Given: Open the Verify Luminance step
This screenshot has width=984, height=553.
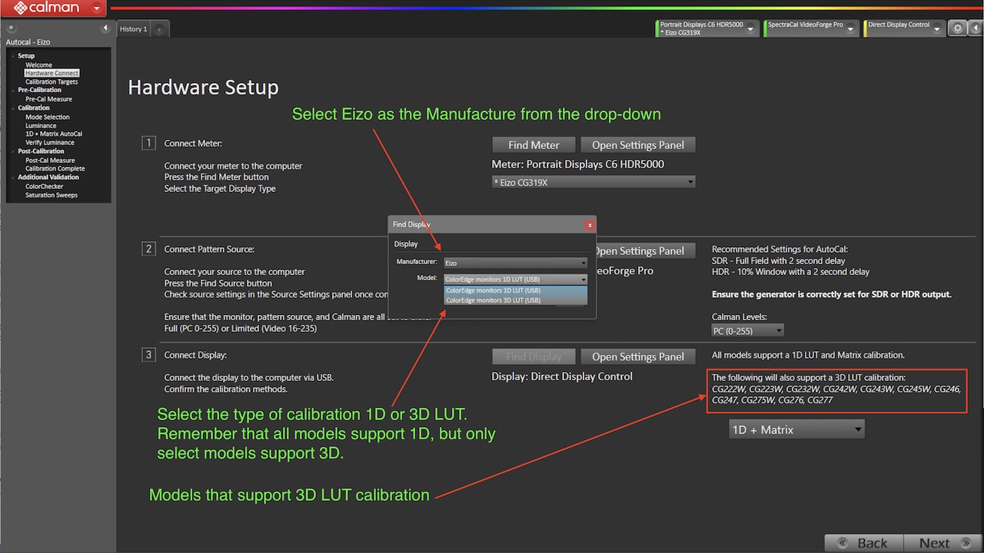Looking at the screenshot, I should 50,142.
